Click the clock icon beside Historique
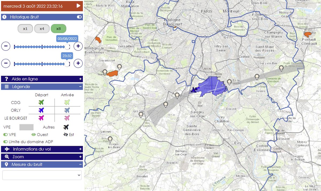The width and height of the screenshot is (321, 191). [x=5, y=17]
